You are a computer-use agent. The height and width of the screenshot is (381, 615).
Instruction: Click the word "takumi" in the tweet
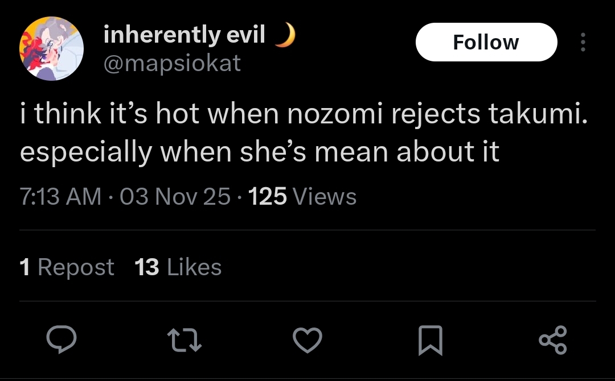[533, 115]
